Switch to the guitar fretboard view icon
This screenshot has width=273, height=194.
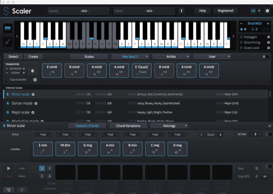click(x=8, y=42)
